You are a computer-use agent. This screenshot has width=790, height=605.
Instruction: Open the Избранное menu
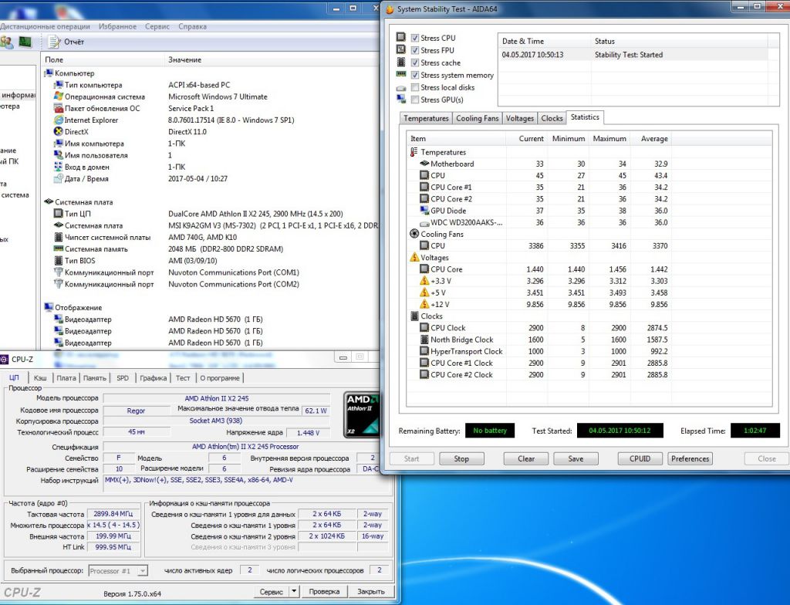coord(117,27)
